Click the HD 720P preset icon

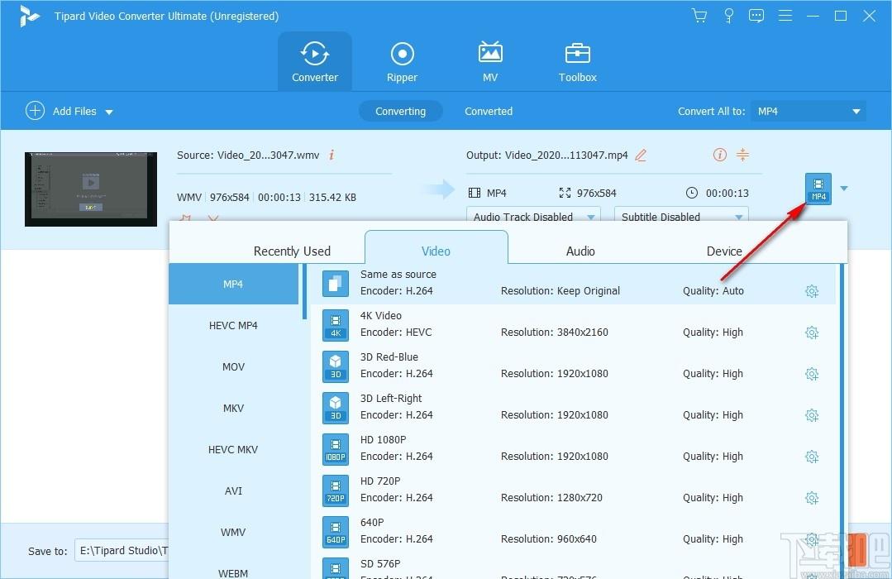336,490
